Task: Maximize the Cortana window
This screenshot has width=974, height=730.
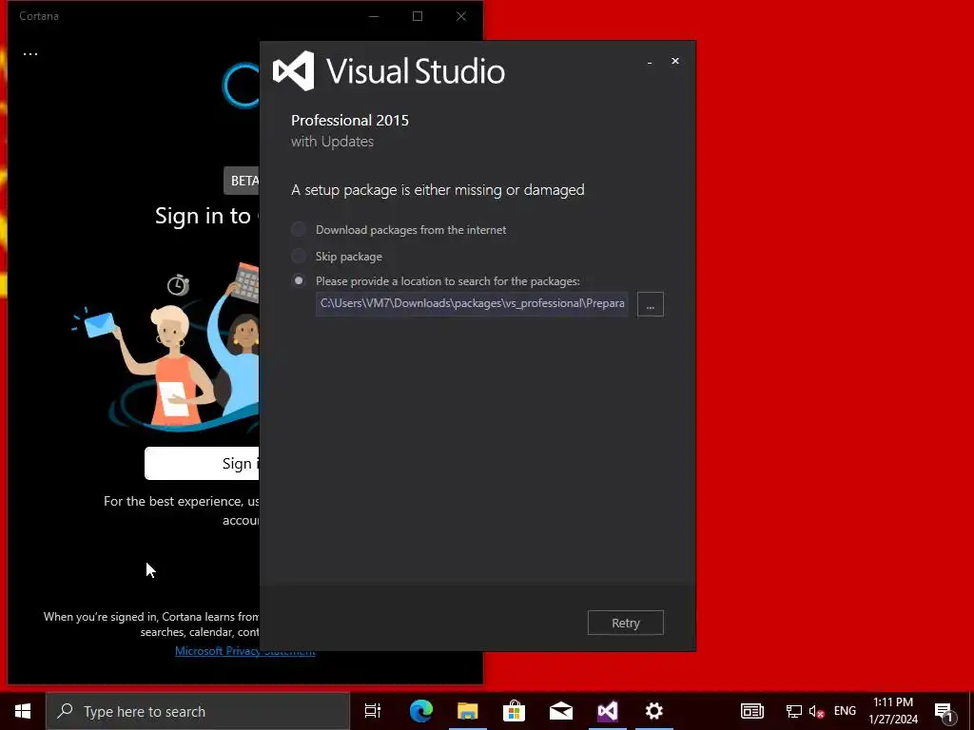Action: coord(418,16)
